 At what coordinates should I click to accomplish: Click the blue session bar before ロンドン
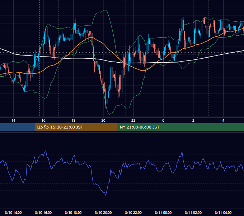18,127
